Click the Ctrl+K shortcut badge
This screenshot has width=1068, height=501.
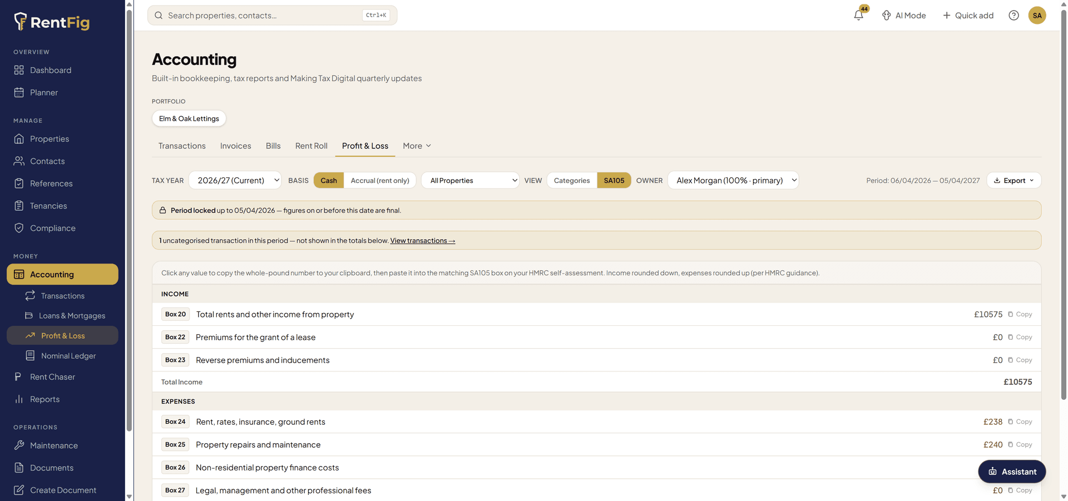[376, 16]
